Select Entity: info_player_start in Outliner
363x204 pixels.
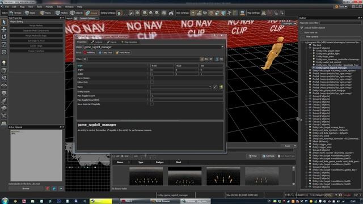[328, 51]
